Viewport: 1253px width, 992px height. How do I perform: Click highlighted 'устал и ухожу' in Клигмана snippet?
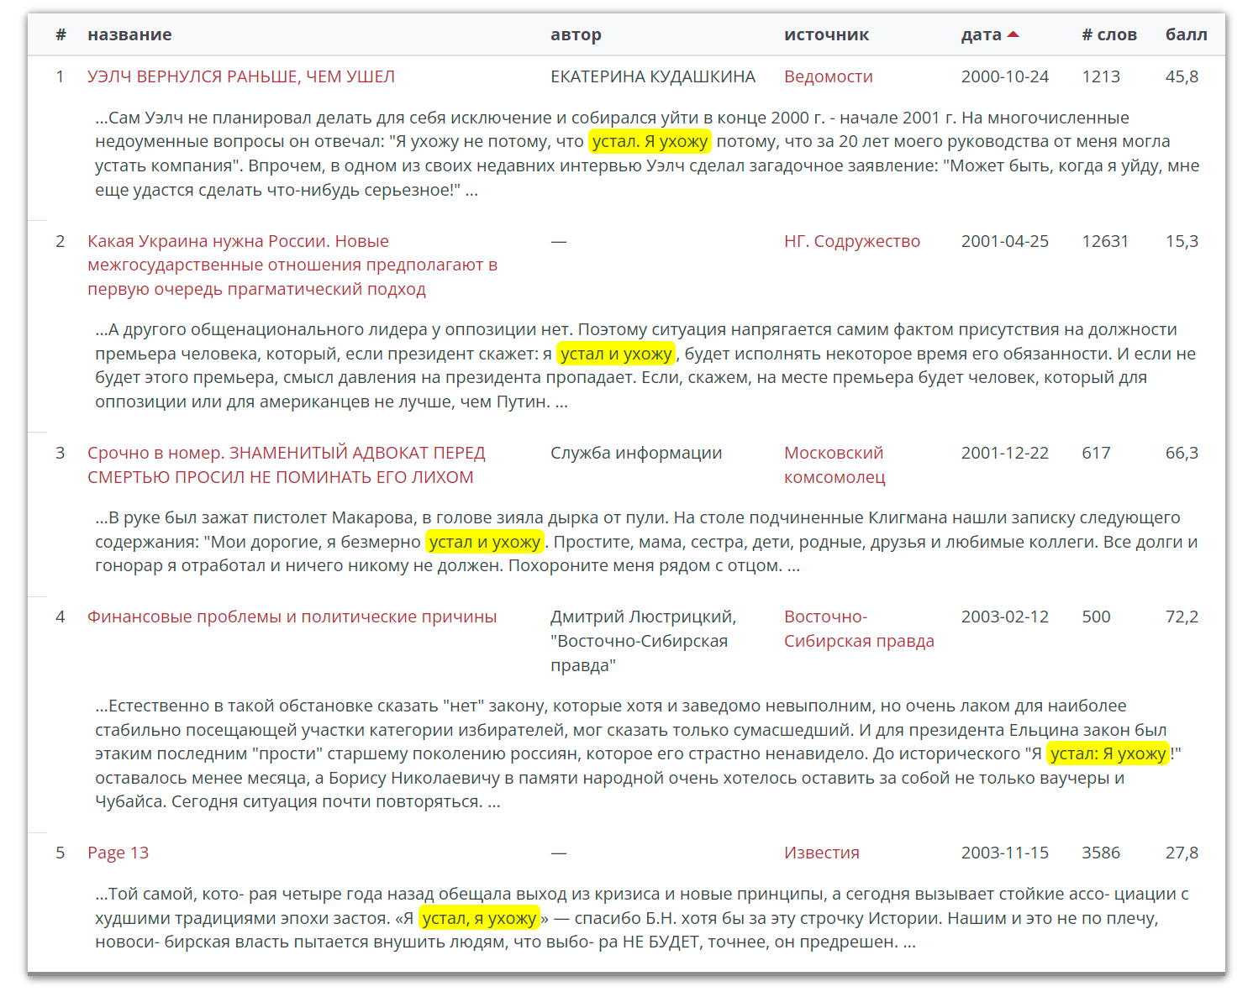[485, 542]
